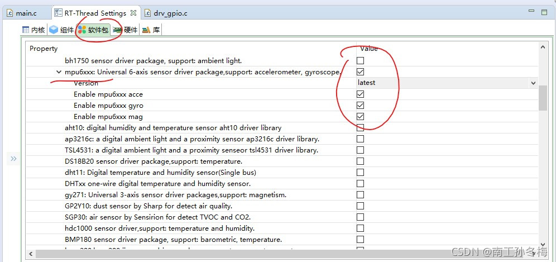Image resolution: width=556 pixels, height=262 pixels.
Task: Toggle Enable mpu6xxx mag checkbox
Action: pos(360,116)
